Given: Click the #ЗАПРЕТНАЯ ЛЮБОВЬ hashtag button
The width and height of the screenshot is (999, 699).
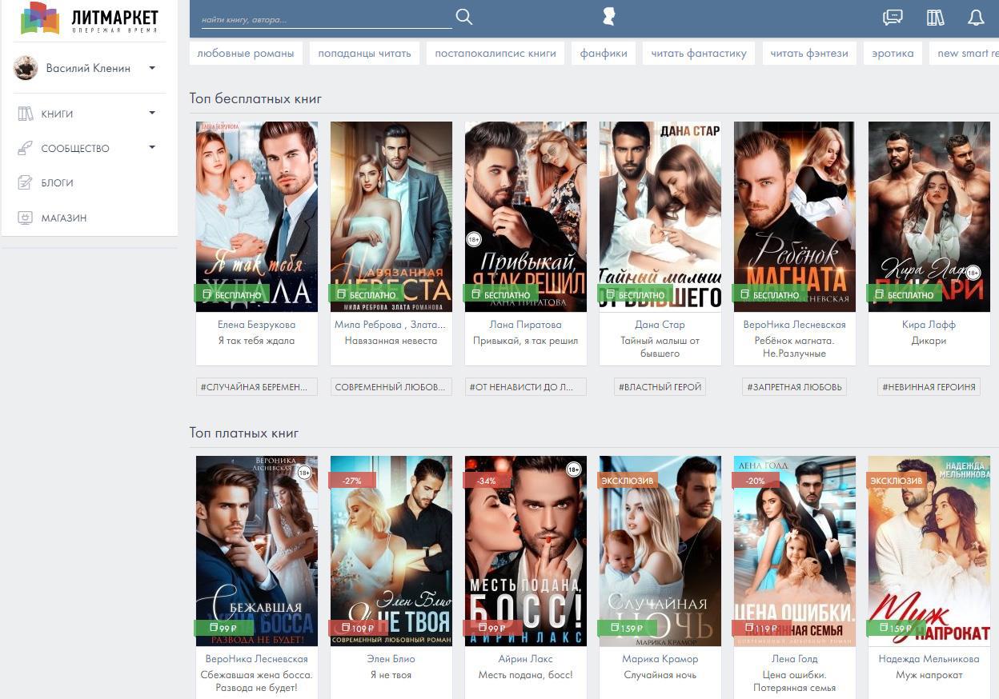Looking at the screenshot, I should (794, 387).
